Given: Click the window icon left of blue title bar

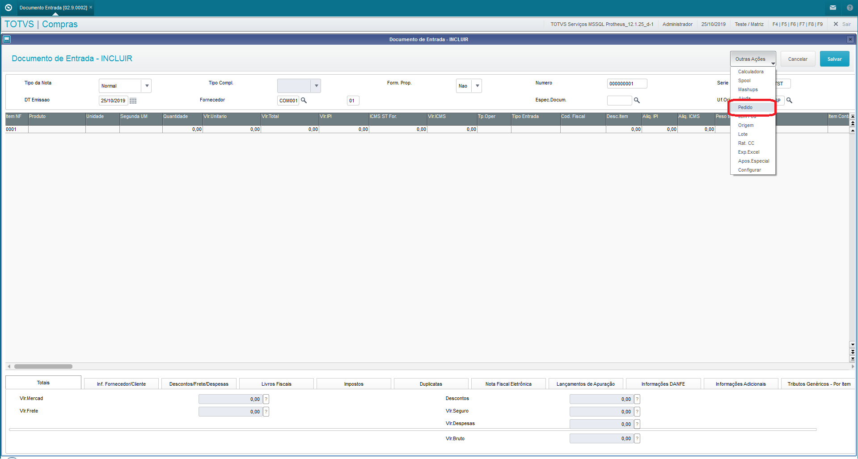Looking at the screenshot, I should pos(7,39).
